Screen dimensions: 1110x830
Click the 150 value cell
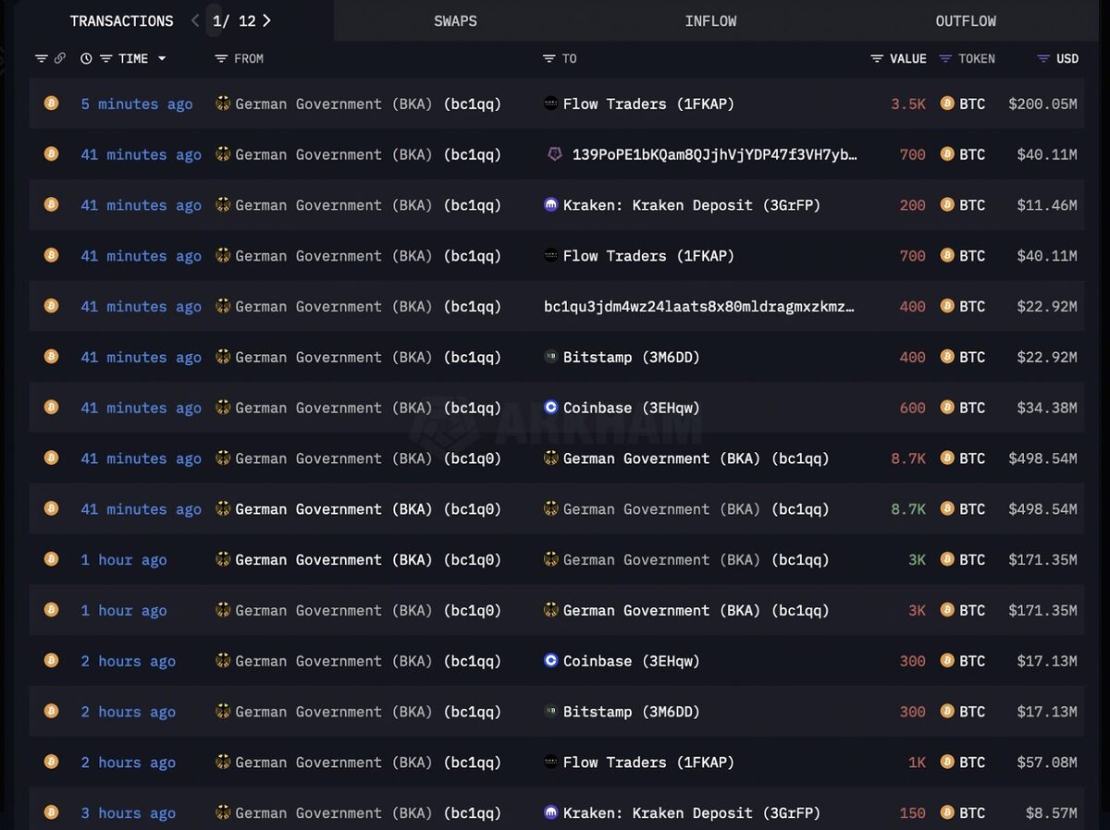point(912,812)
